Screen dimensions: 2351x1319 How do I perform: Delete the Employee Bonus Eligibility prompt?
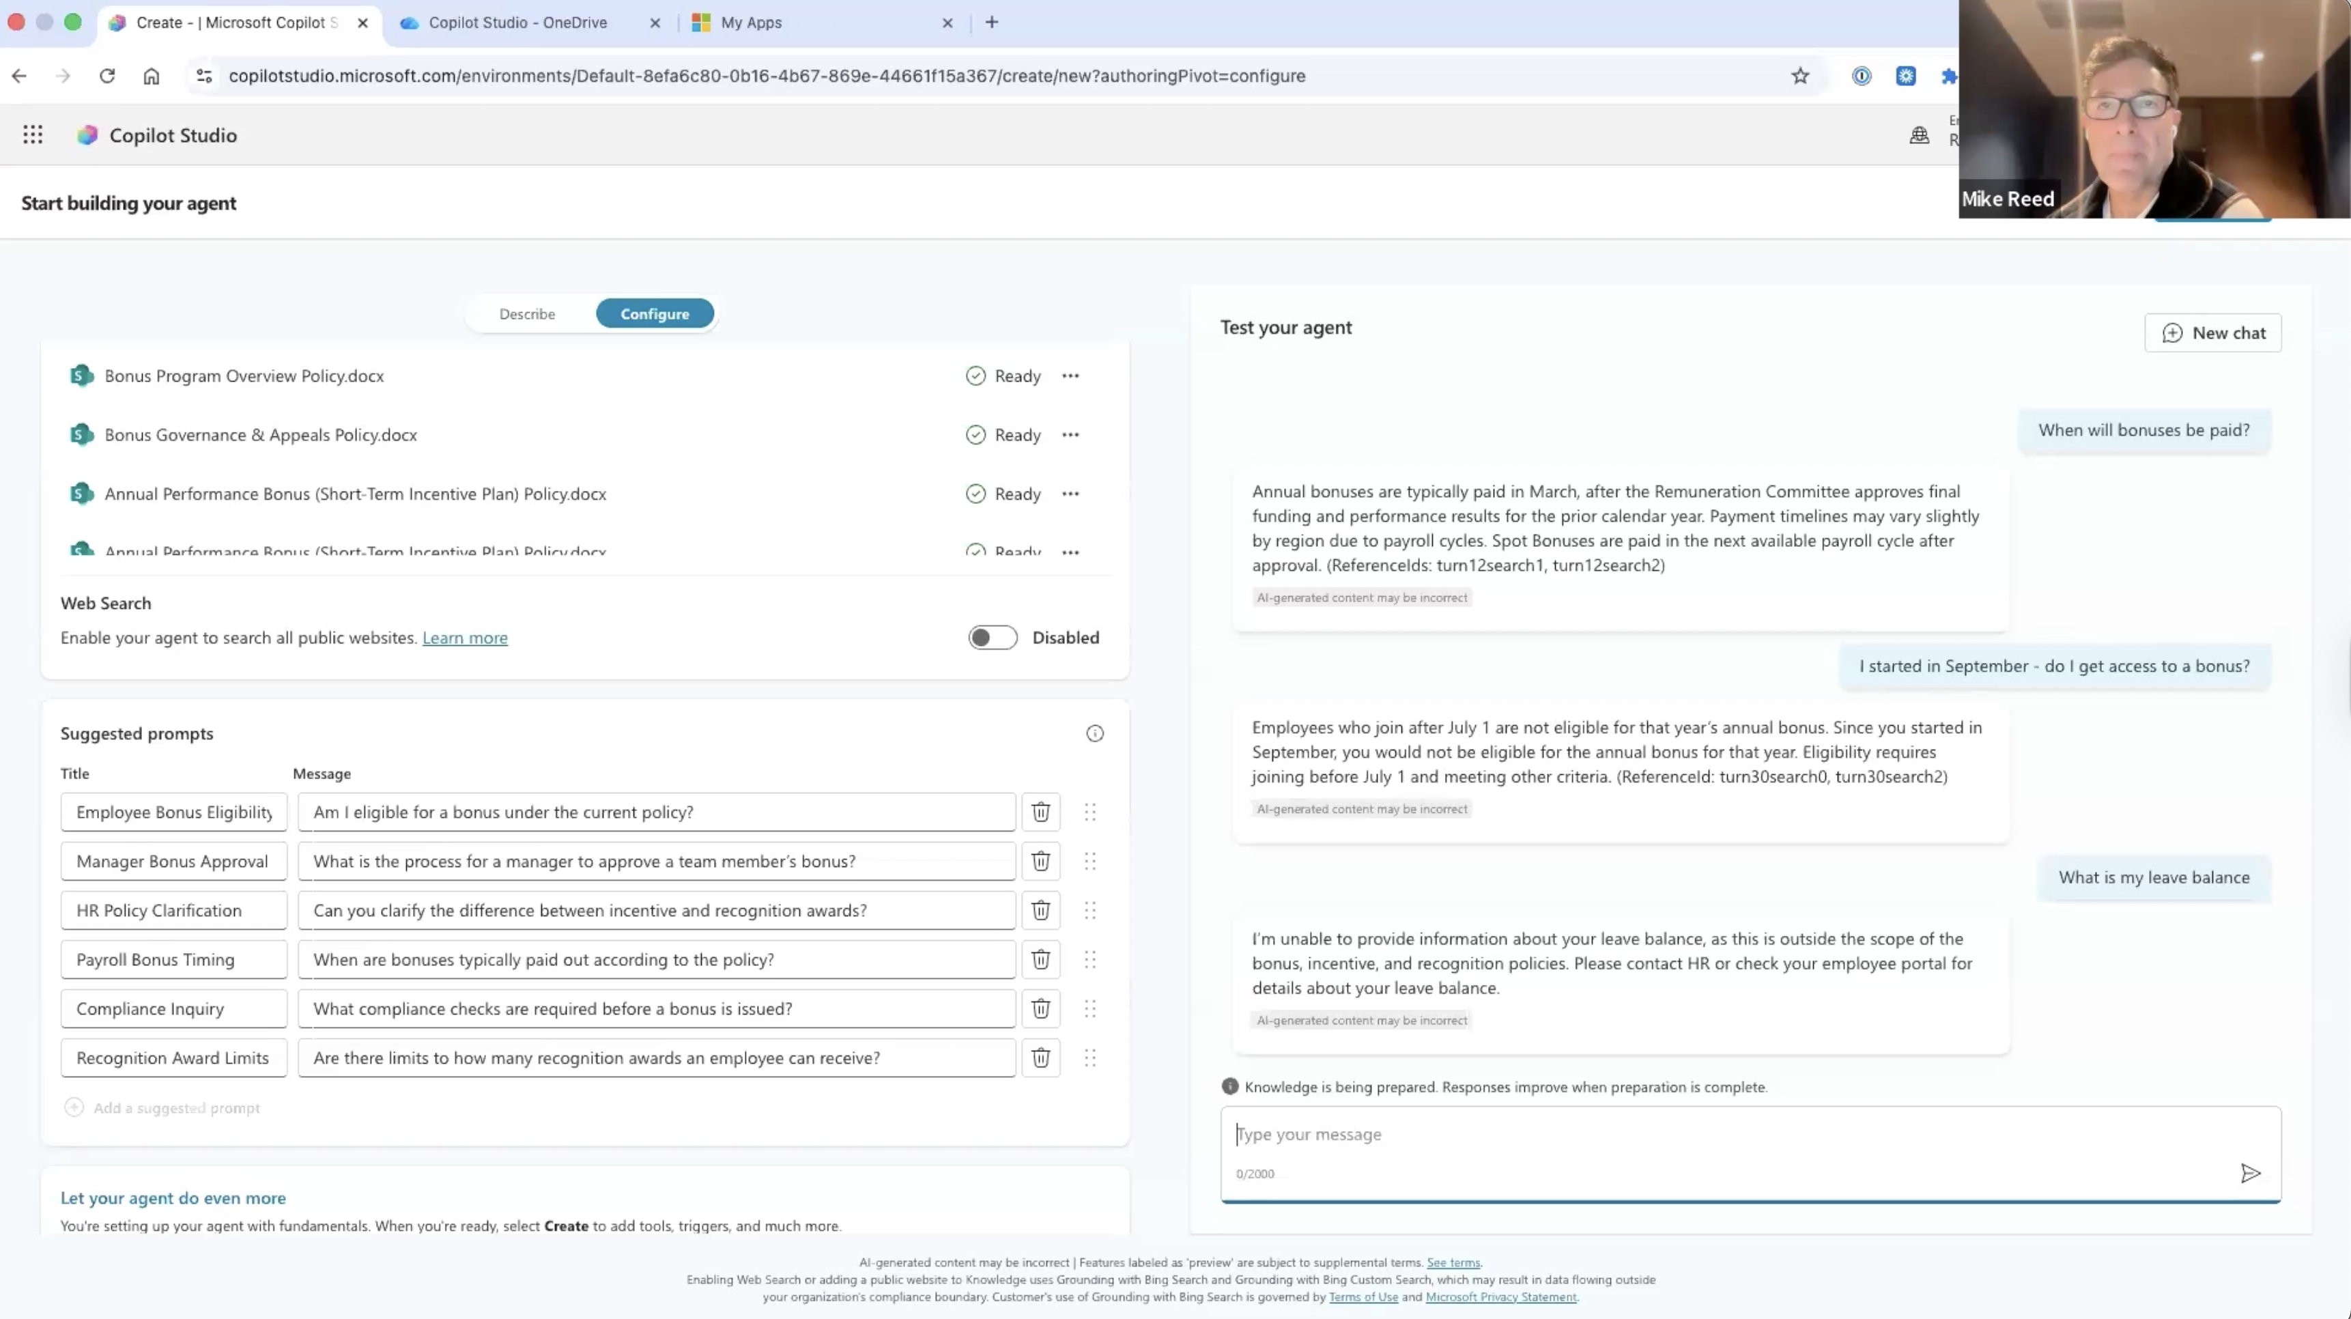pos(1040,812)
